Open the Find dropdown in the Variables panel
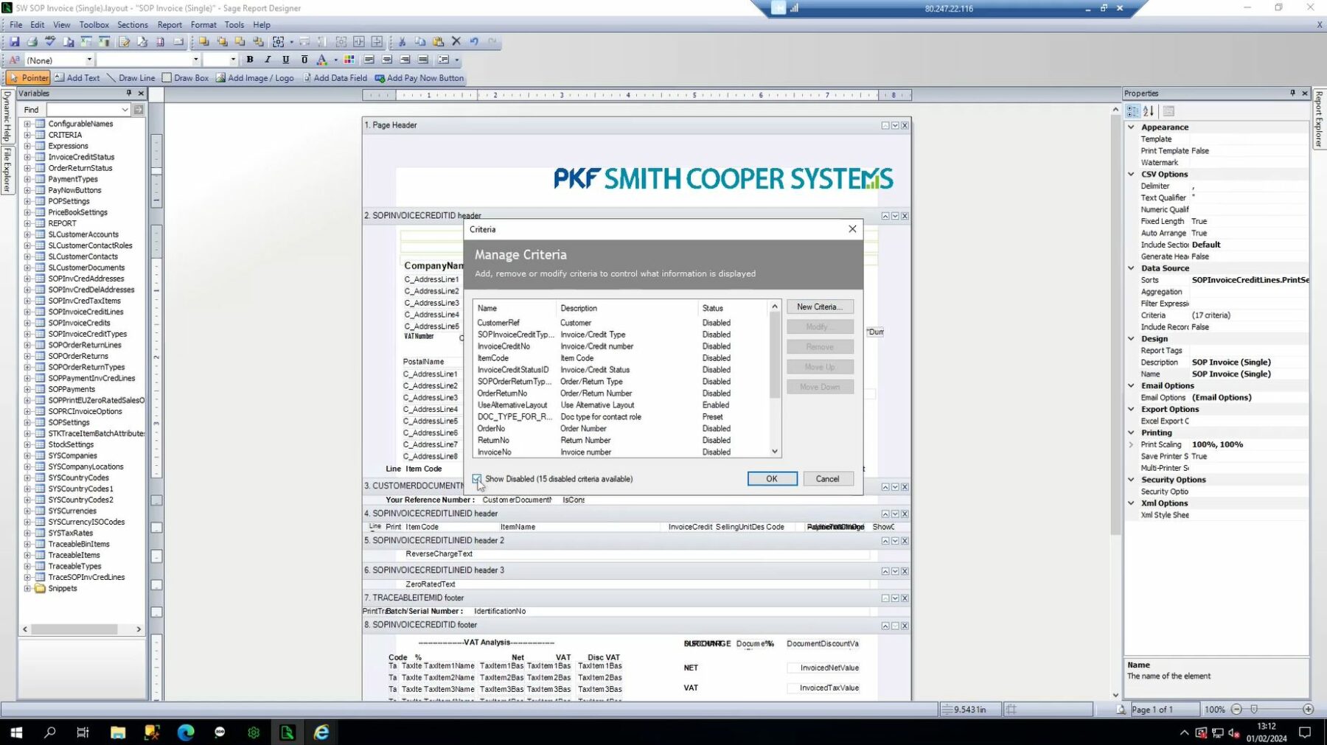 coord(125,110)
